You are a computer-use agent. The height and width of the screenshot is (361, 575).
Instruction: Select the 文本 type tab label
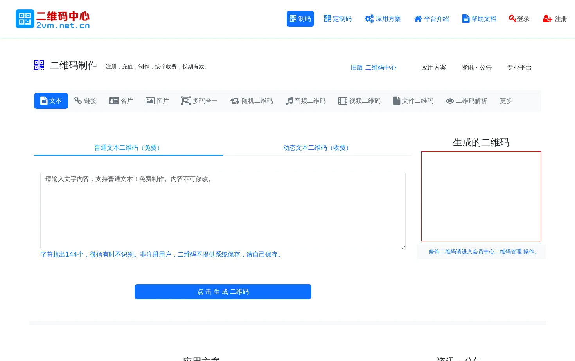pyautogui.click(x=56, y=101)
